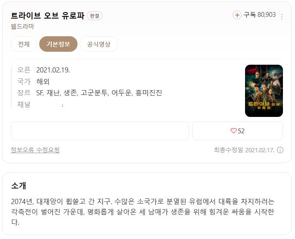Click the plus subscribe icon
Viewport: 295px width, 239px height.
tap(237, 15)
